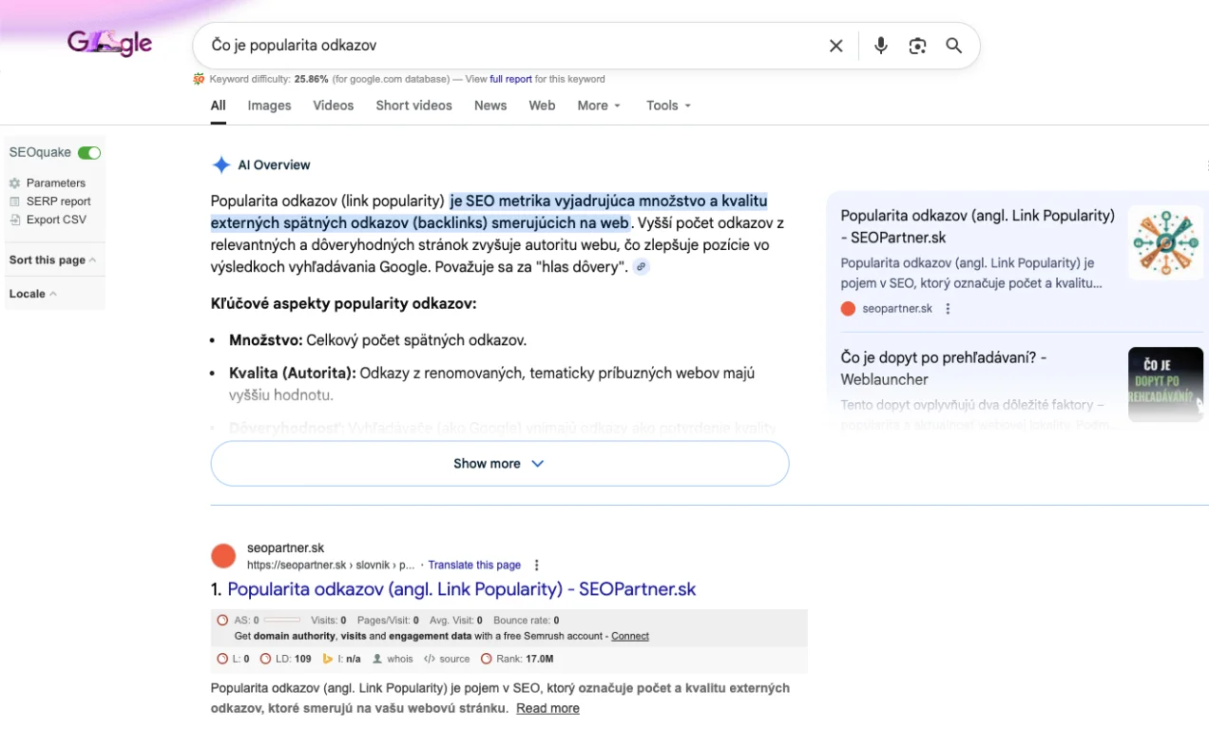1209x730 pixels.
Task: Open the Čo je dopyt po prehľadávaní thumbnail
Action: [1165, 384]
